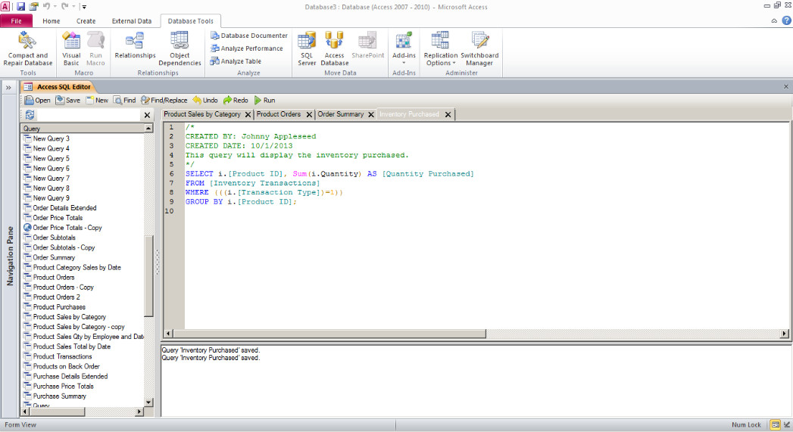
Task: Click the Find/Replace button
Action: point(164,100)
